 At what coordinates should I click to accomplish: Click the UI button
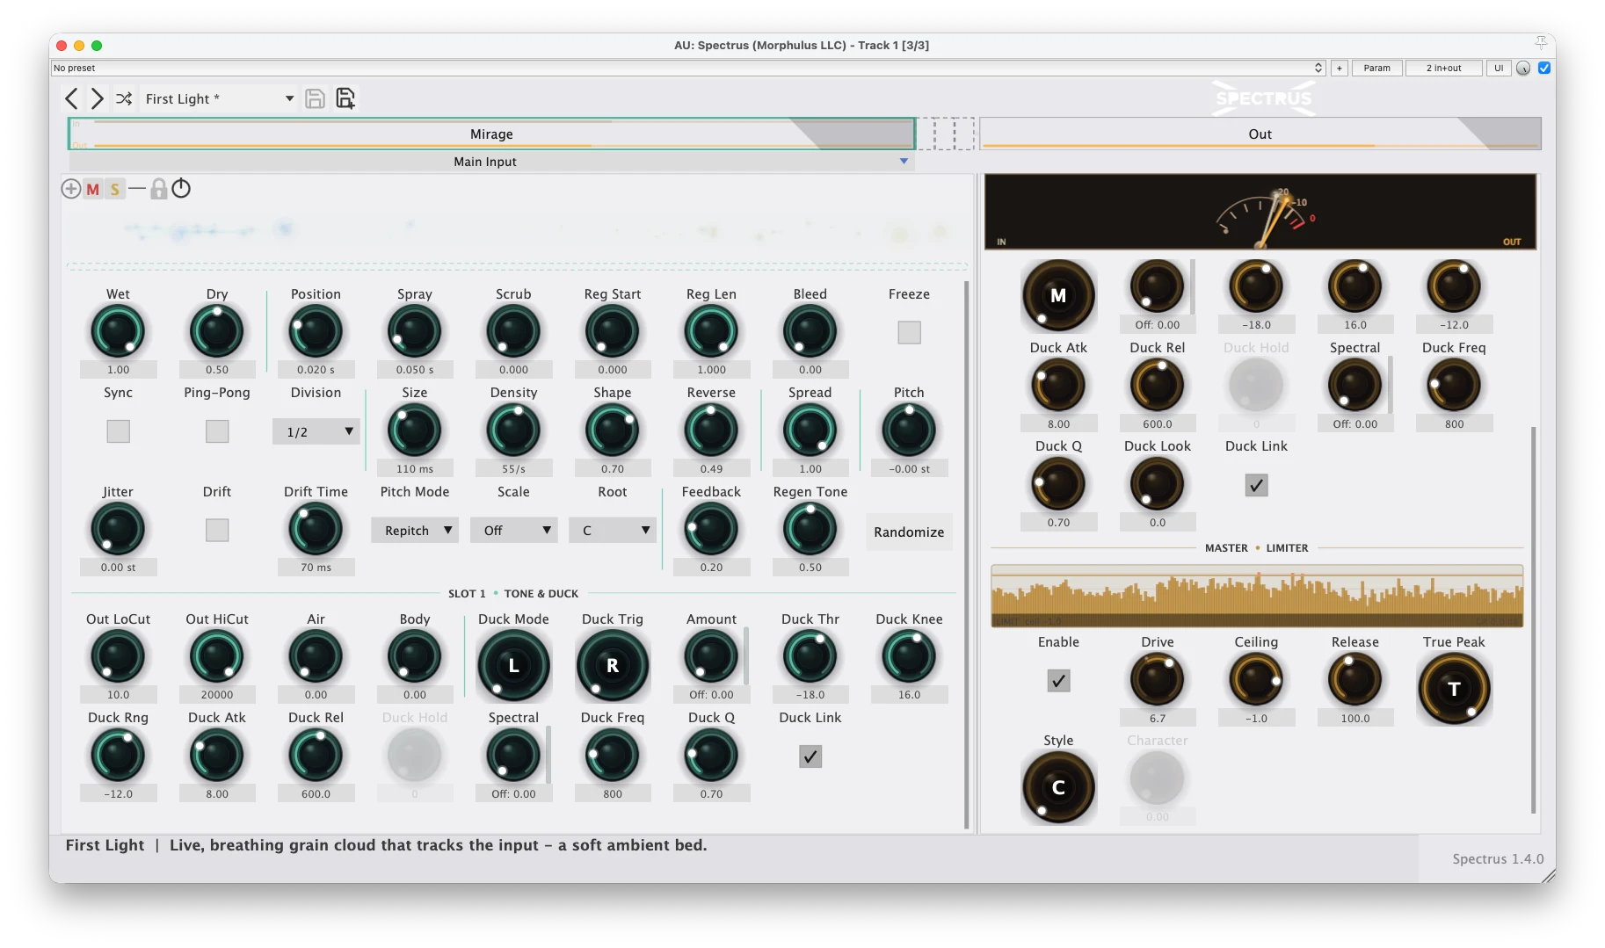1498,68
